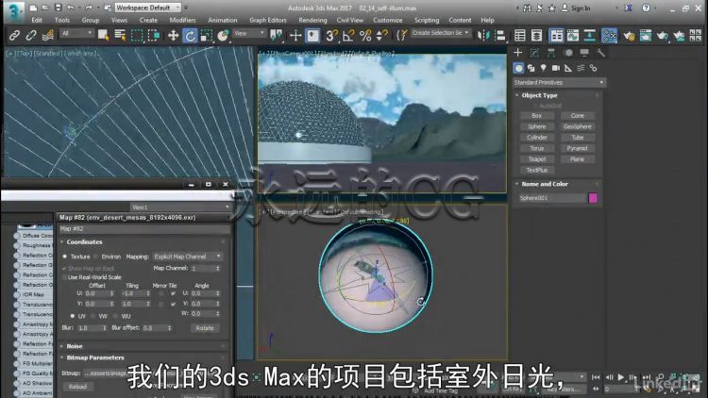Open Select by Name list icon
This screenshot has width=708, height=398.
[120, 35]
